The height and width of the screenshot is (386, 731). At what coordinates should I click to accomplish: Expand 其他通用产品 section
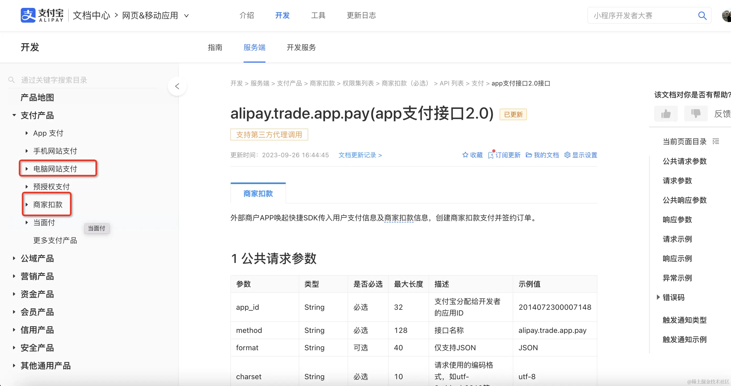coord(14,365)
